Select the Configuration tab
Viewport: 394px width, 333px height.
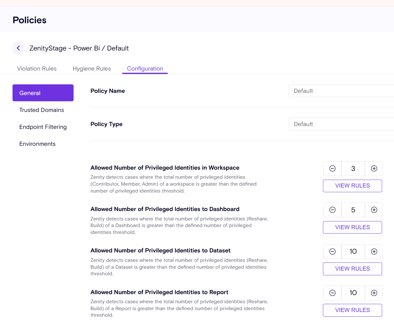[x=145, y=69]
